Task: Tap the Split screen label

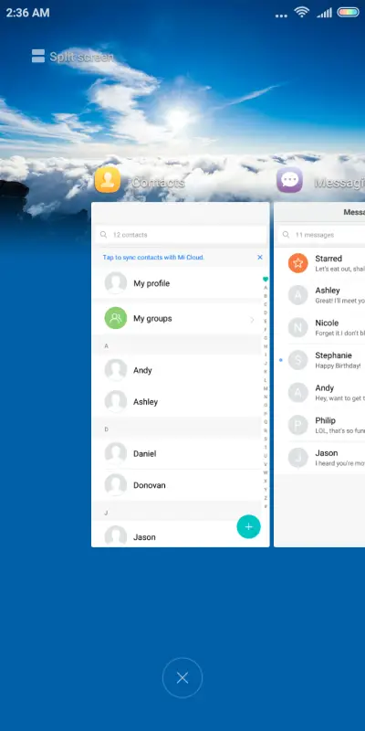Action: (81, 57)
